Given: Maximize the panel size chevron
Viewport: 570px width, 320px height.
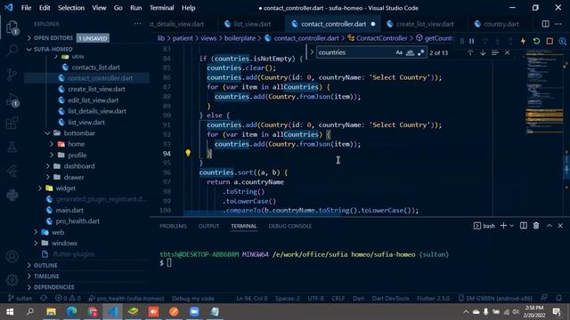Looking at the screenshot, I should coord(549,226).
